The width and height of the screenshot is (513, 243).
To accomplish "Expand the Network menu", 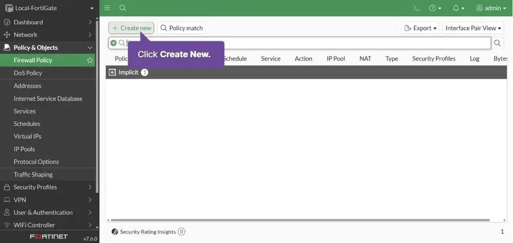I will 48,34.
